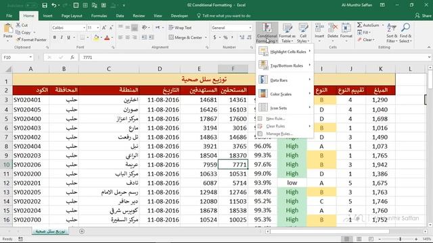
Task: Click the Format Painter brush
Action: (18, 40)
